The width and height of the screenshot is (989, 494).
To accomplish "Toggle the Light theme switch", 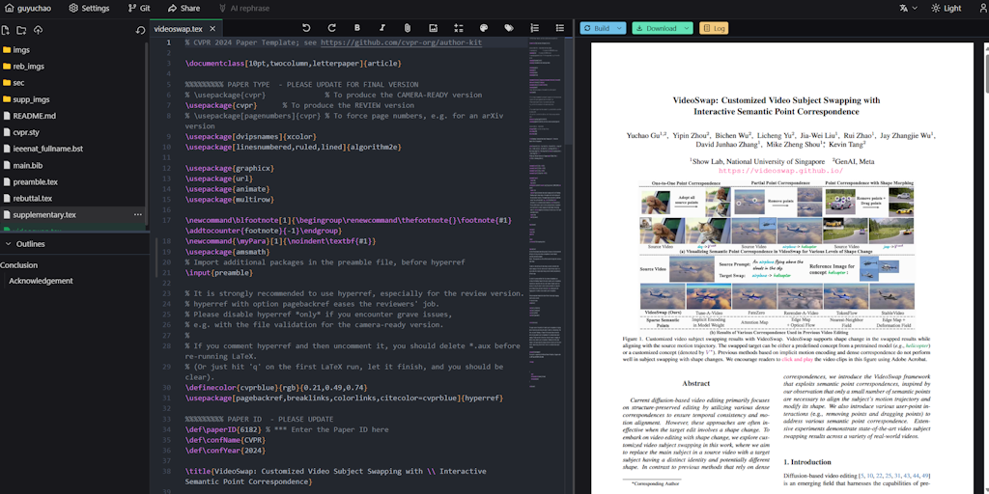I will point(946,8).
